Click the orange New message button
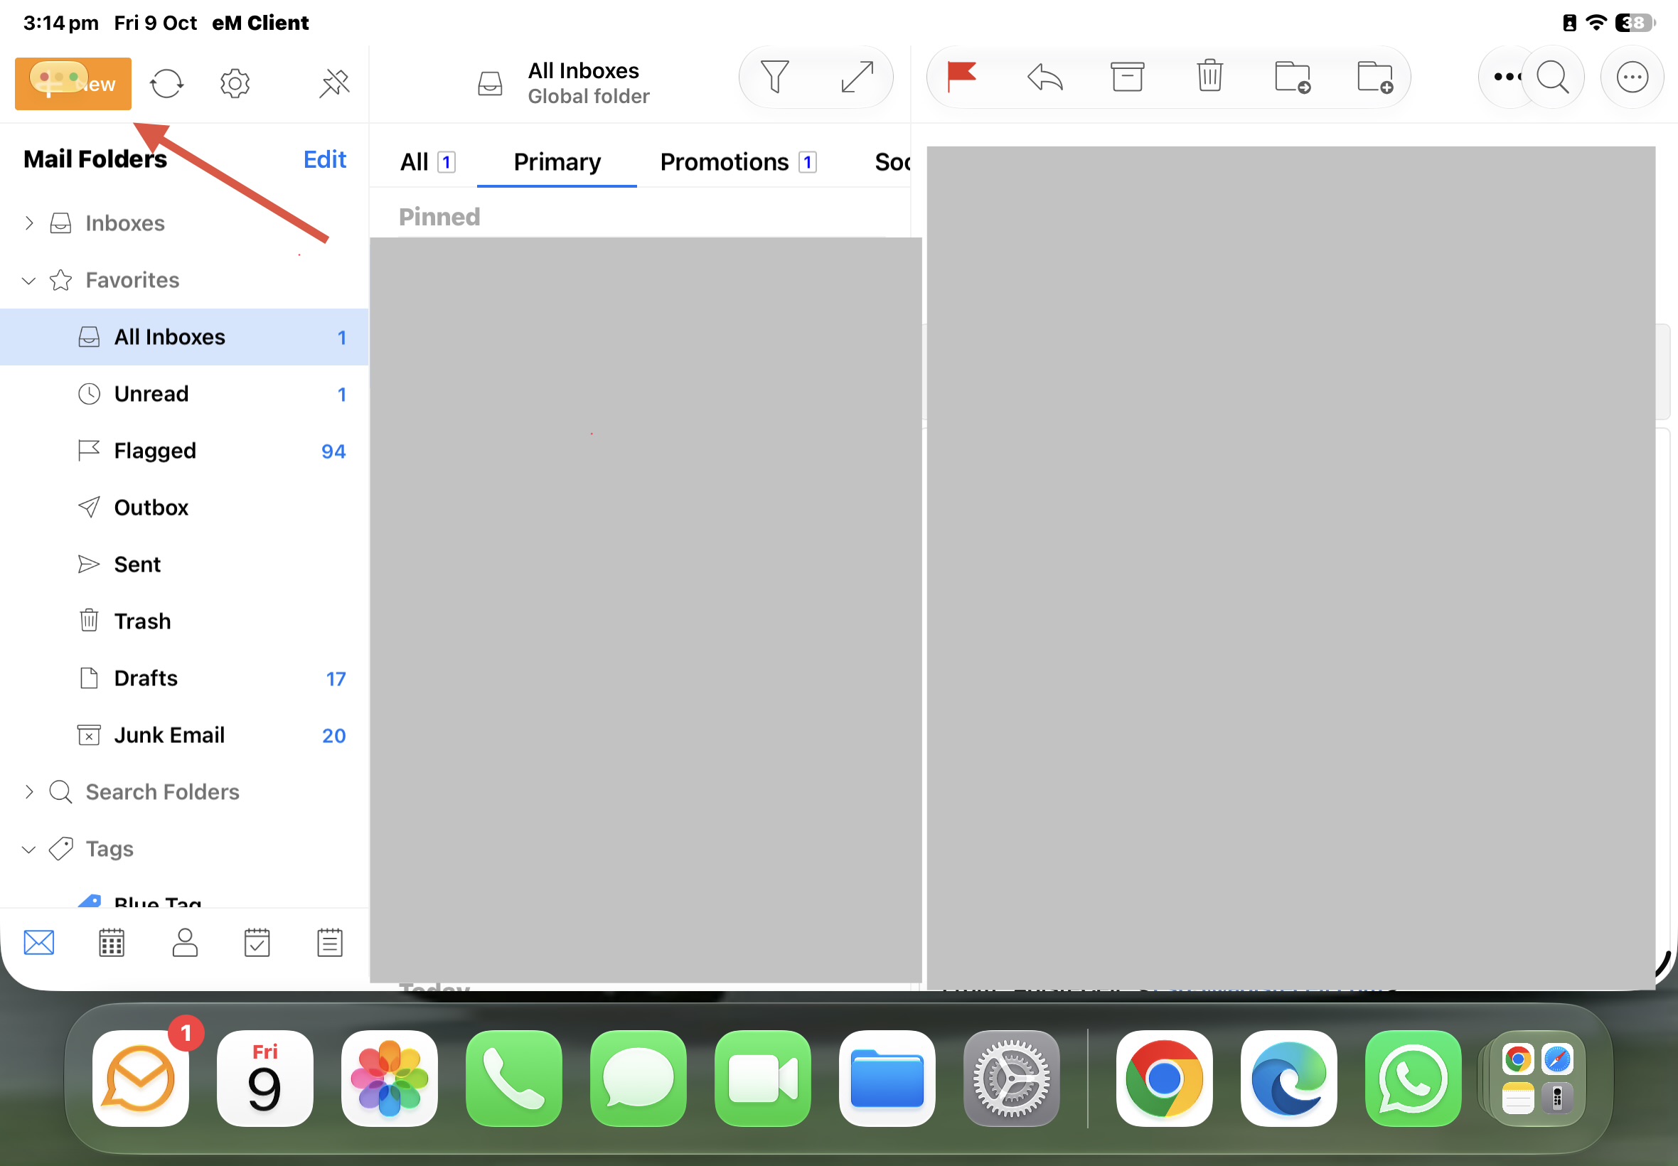Screen dimensions: 1678x1166 pyautogui.click(x=73, y=84)
